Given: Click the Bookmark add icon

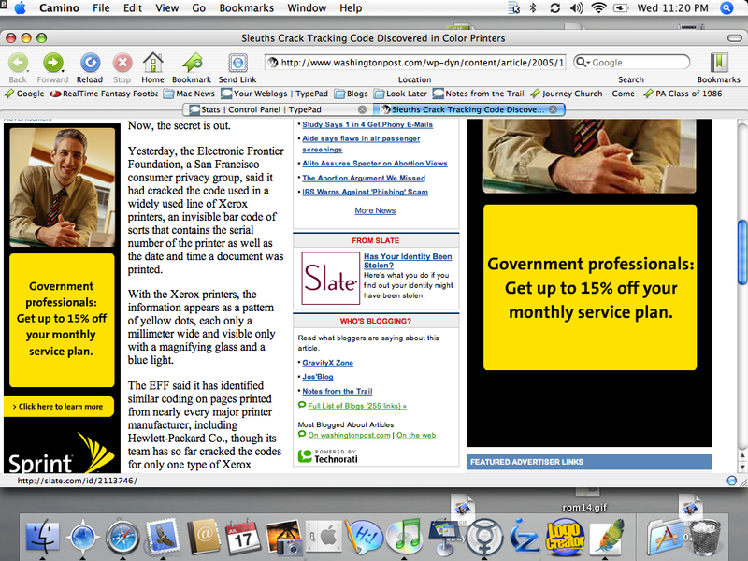Looking at the screenshot, I should (192, 63).
